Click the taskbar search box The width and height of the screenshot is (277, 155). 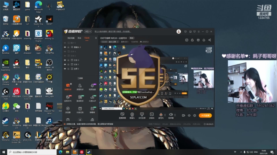coord(32,152)
